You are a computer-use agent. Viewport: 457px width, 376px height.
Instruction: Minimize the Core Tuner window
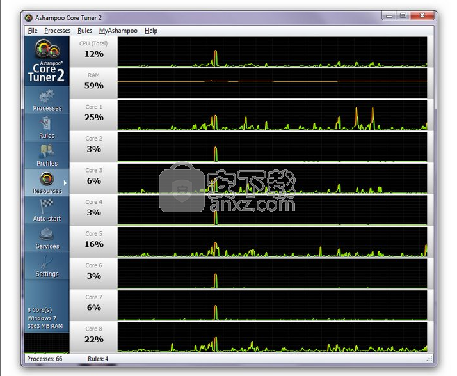[x=389, y=16]
